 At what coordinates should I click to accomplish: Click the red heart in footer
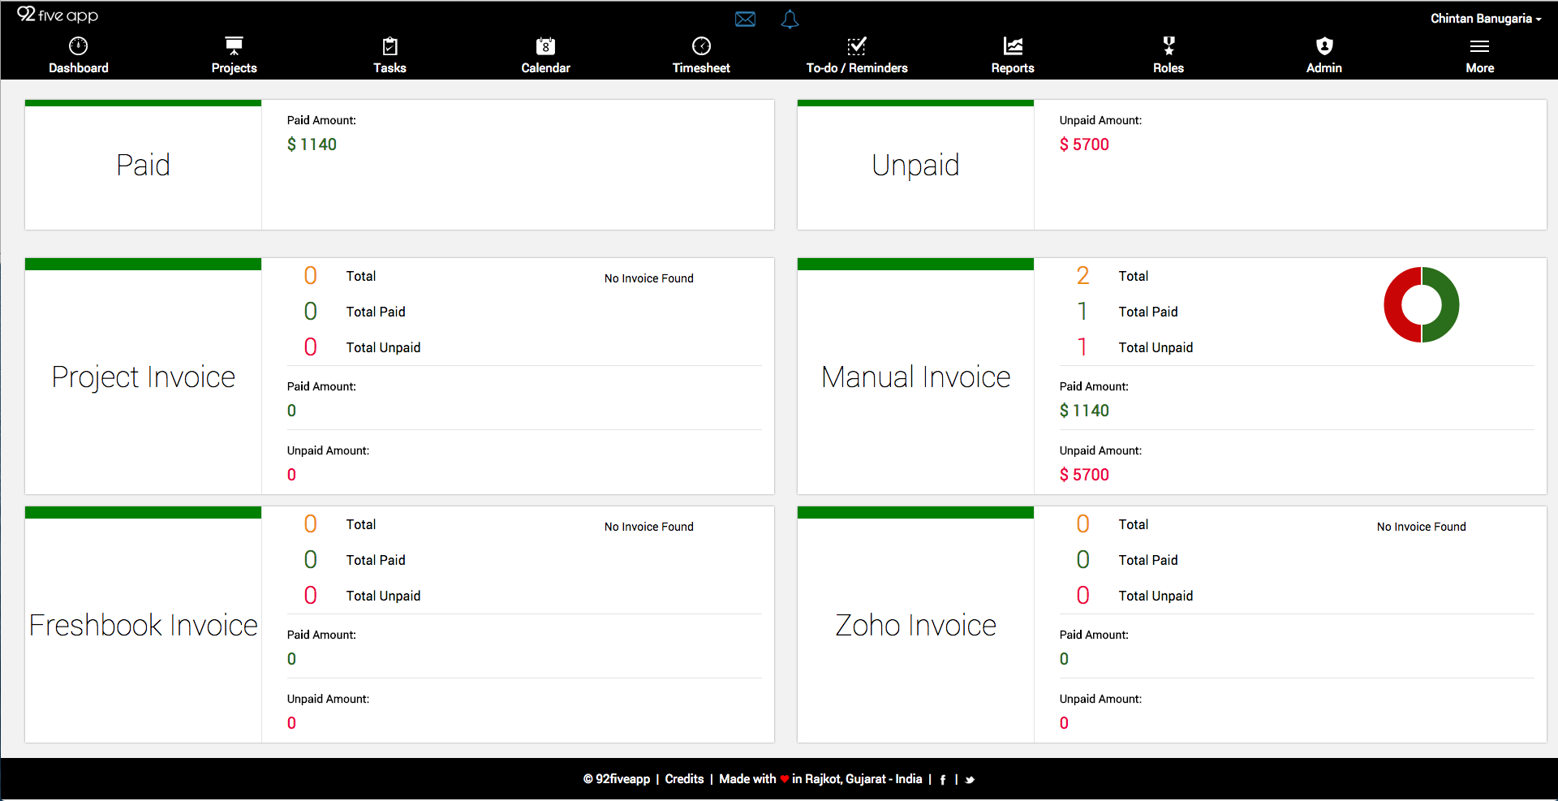click(784, 779)
